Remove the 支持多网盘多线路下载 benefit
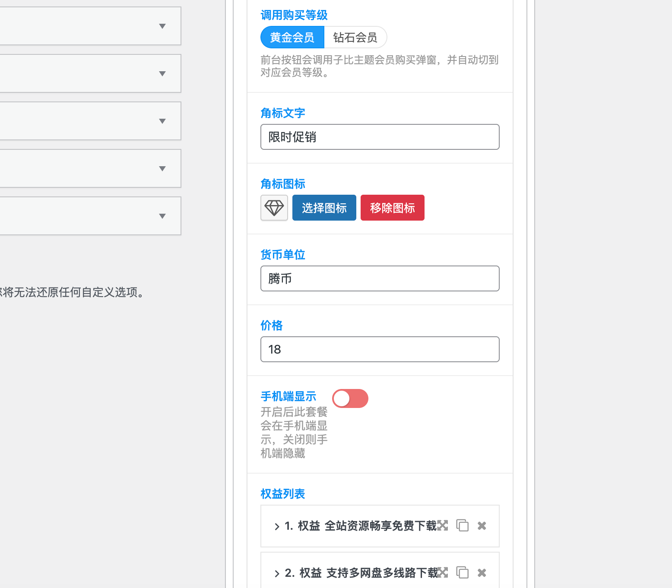672x588 pixels. [482, 572]
